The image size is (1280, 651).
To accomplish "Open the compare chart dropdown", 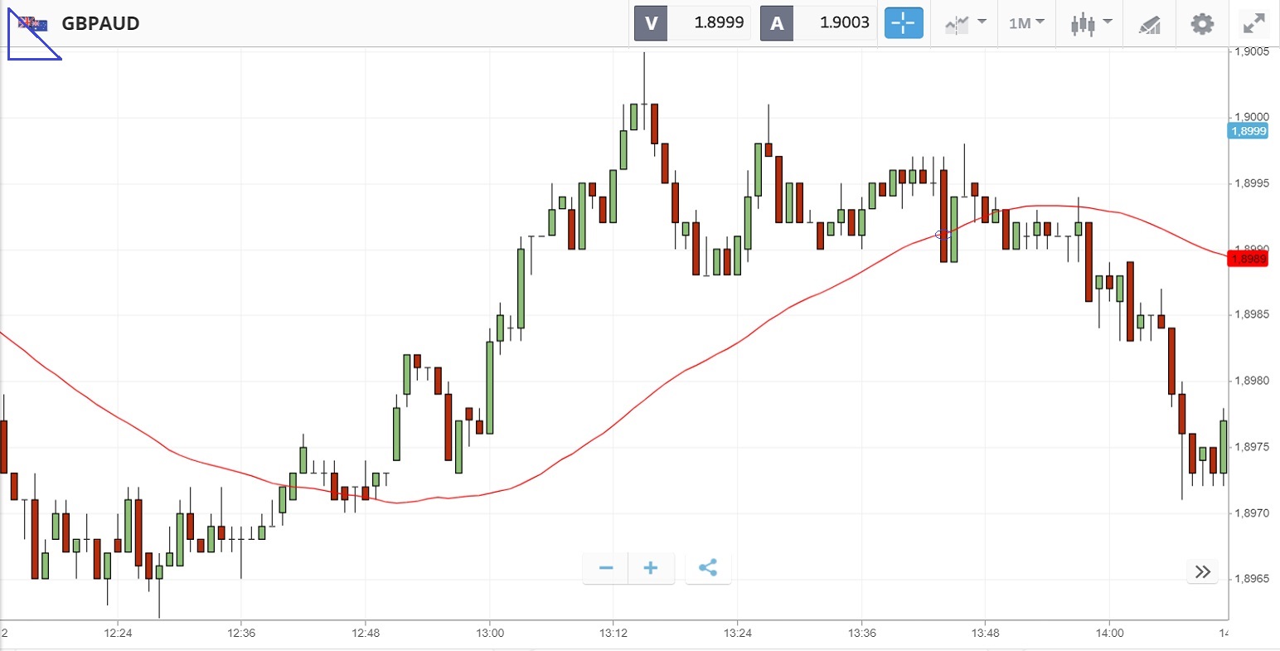I will (965, 23).
